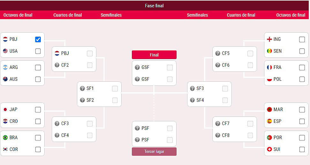Screen dimensions: 310x165
Task: Click the England flag icon
Action: (x=269, y=39)
